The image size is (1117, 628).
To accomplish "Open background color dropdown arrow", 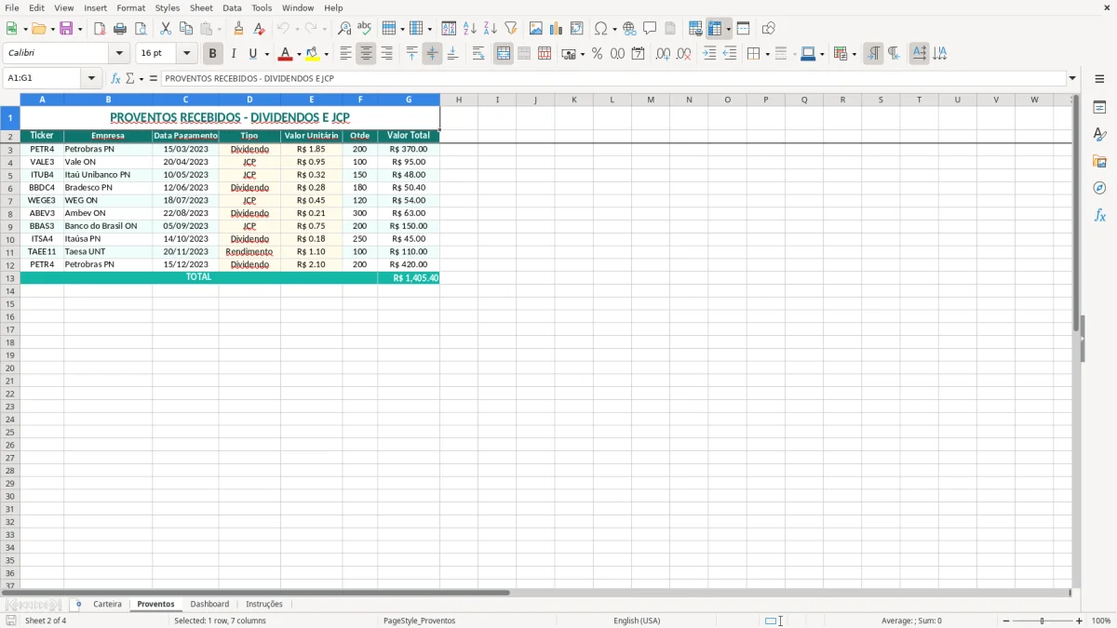I will point(326,54).
